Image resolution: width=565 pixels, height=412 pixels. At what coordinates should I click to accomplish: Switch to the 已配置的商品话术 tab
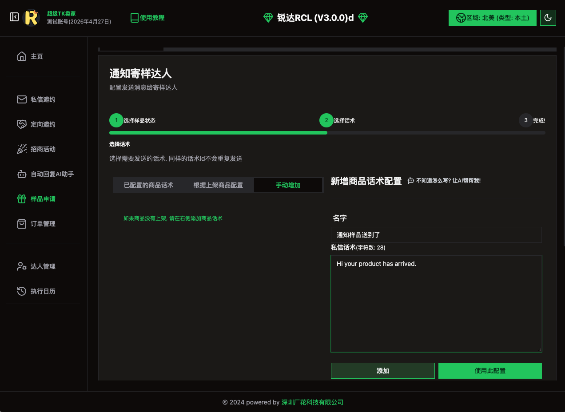pyautogui.click(x=148, y=185)
